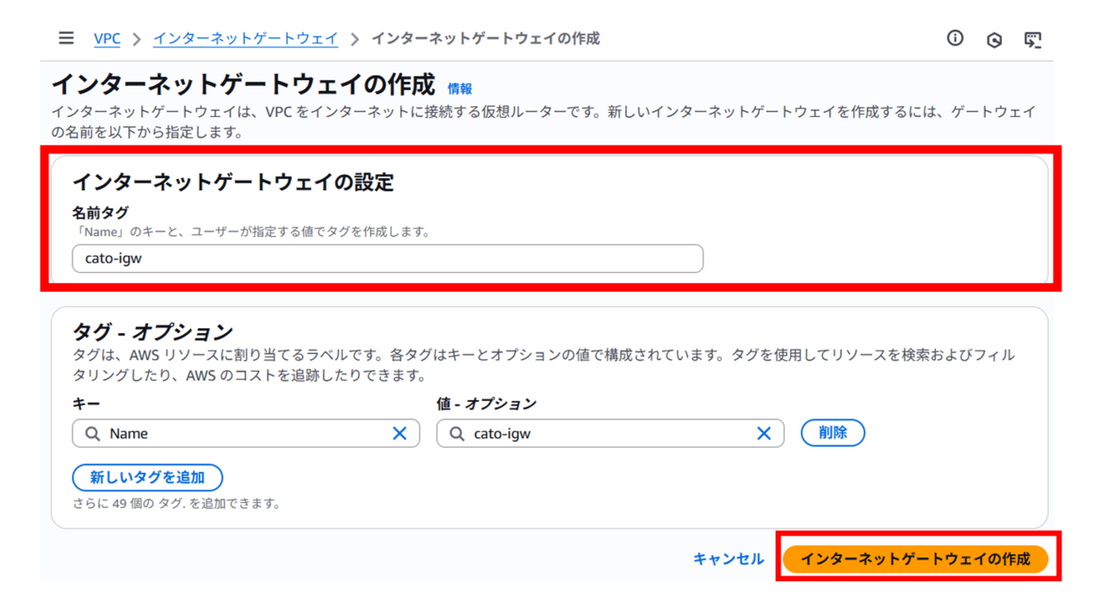The image size is (1102, 613).
Task: Click the タグ - オプション section heading
Action: (152, 332)
